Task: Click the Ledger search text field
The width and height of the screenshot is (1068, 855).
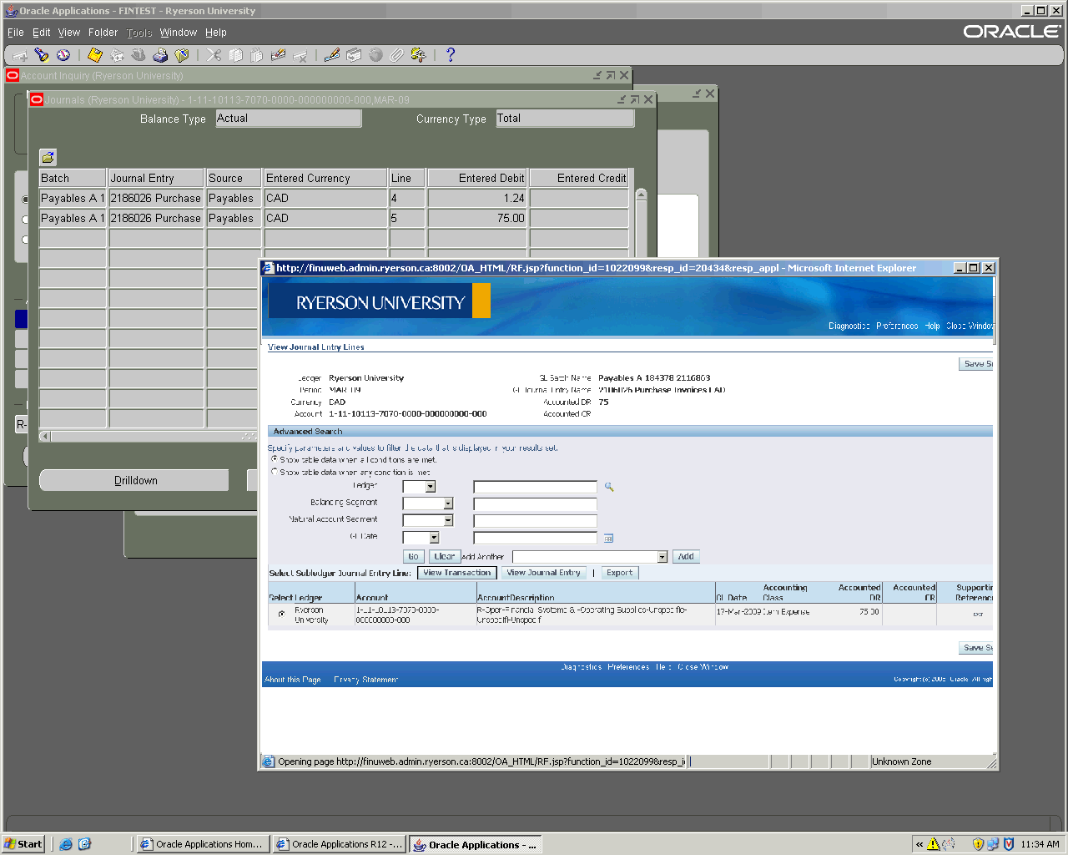Action: [x=535, y=487]
